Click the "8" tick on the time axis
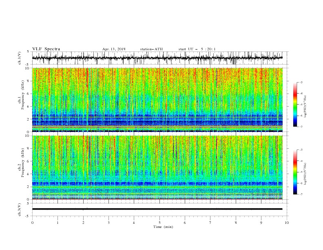The height and width of the screenshot is (250, 323). tap(236, 223)
